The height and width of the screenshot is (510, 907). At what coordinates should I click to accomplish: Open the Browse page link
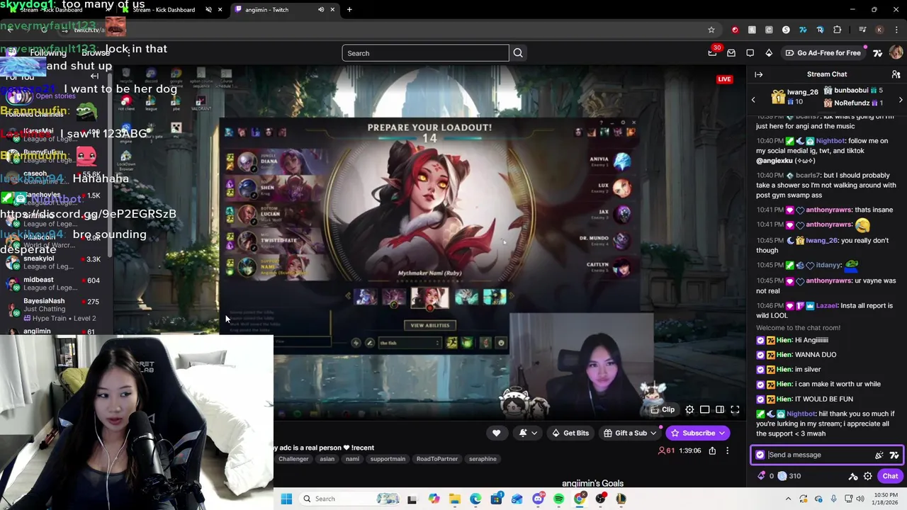click(96, 53)
